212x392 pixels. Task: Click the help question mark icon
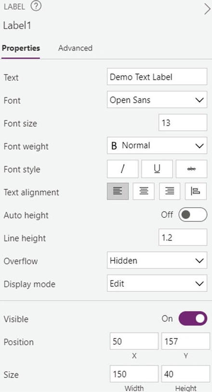tap(36, 6)
